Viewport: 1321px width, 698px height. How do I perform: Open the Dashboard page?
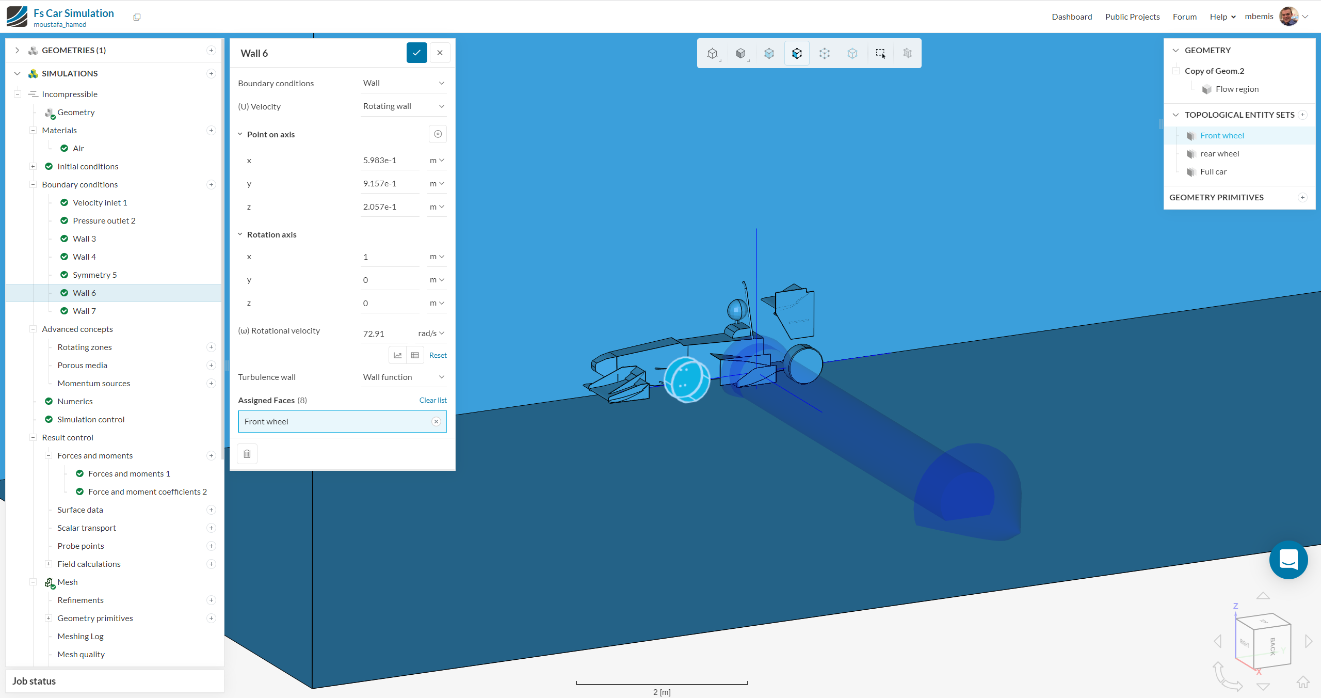click(x=1072, y=17)
